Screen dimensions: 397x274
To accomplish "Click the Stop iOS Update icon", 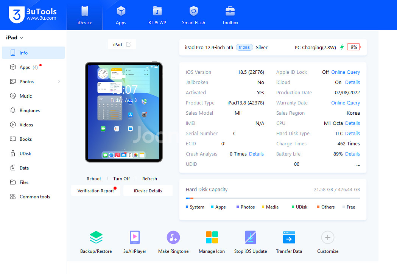I will [251, 237].
